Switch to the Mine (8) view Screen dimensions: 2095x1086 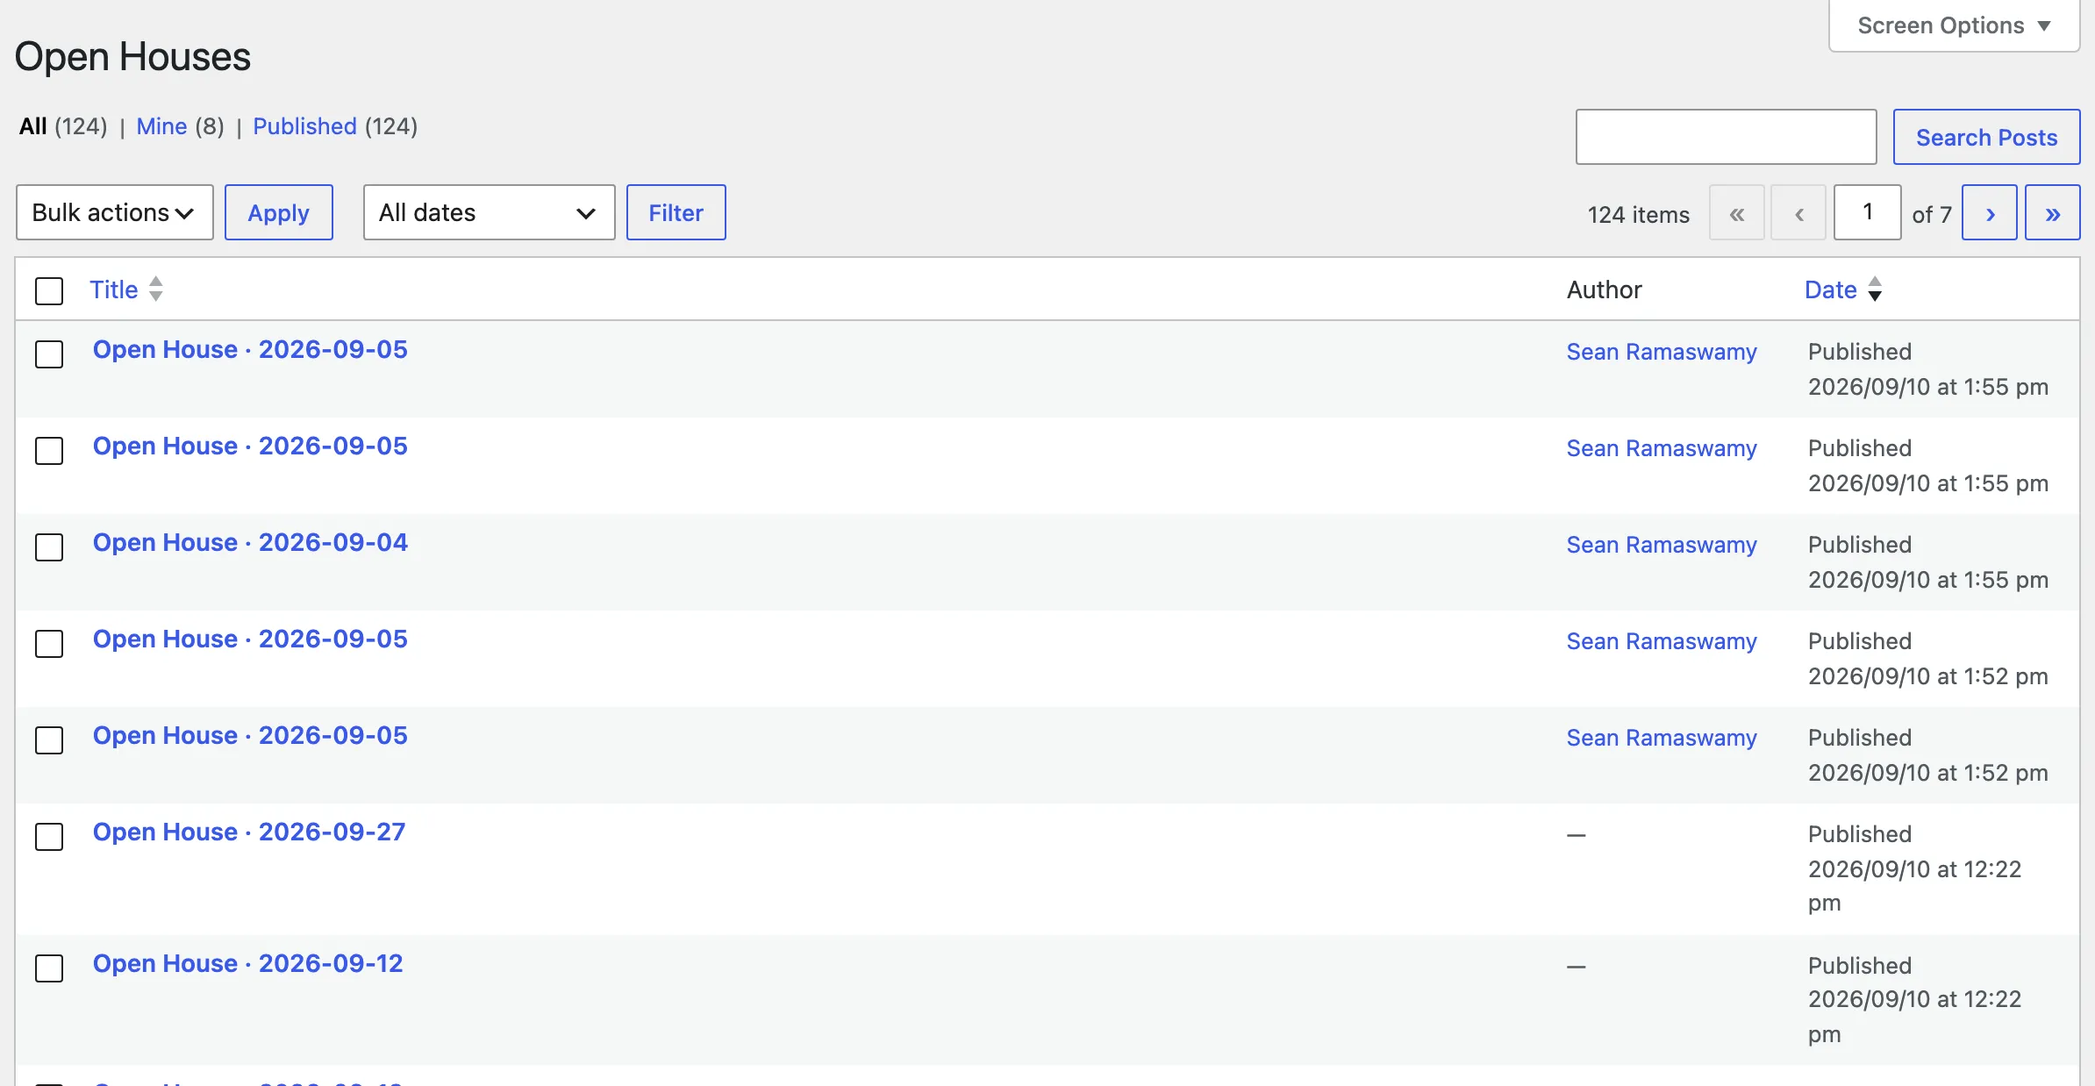[x=180, y=126]
